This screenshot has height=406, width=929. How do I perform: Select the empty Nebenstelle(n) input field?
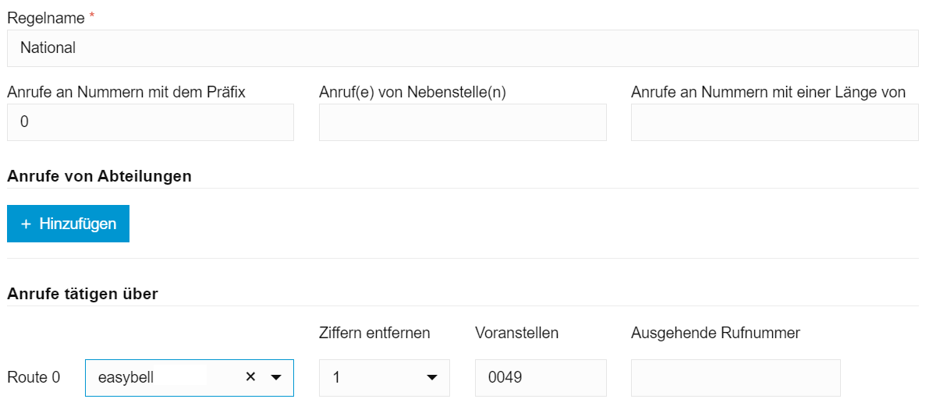pyautogui.click(x=463, y=122)
